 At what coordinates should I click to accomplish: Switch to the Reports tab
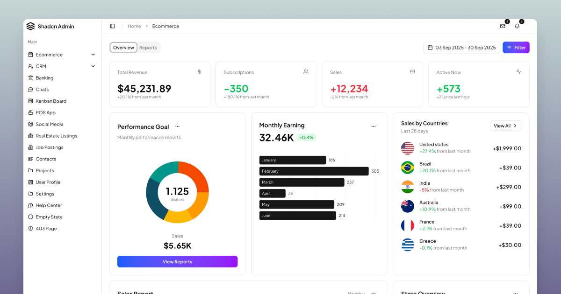148,48
